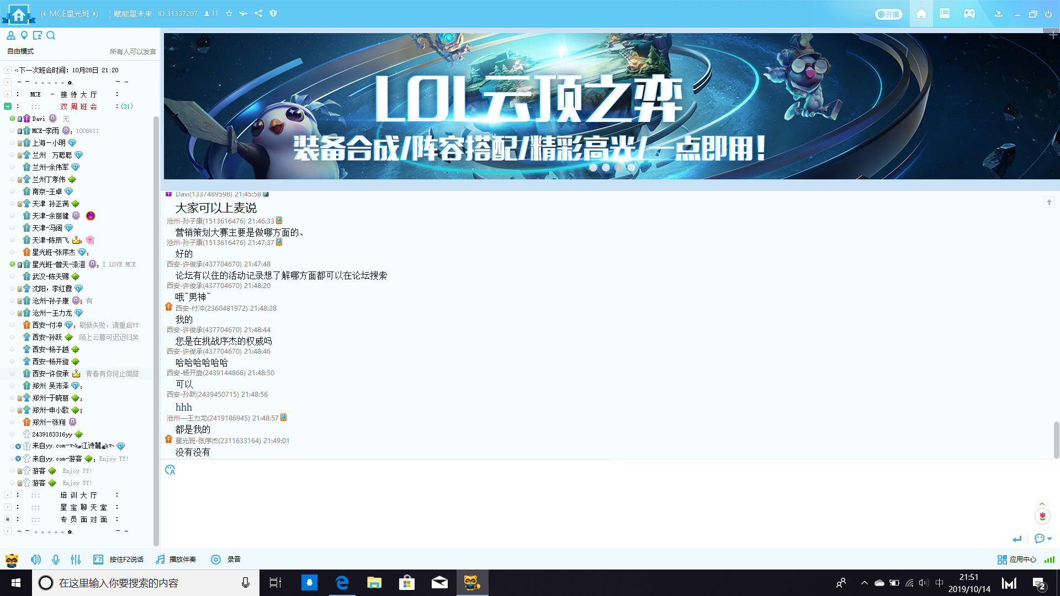Open the search icon in the sidebar
Image resolution: width=1060 pixels, height=596 pixels.
(51, 35)
